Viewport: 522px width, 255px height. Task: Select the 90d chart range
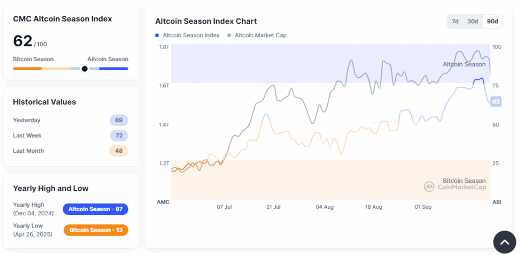492,21
